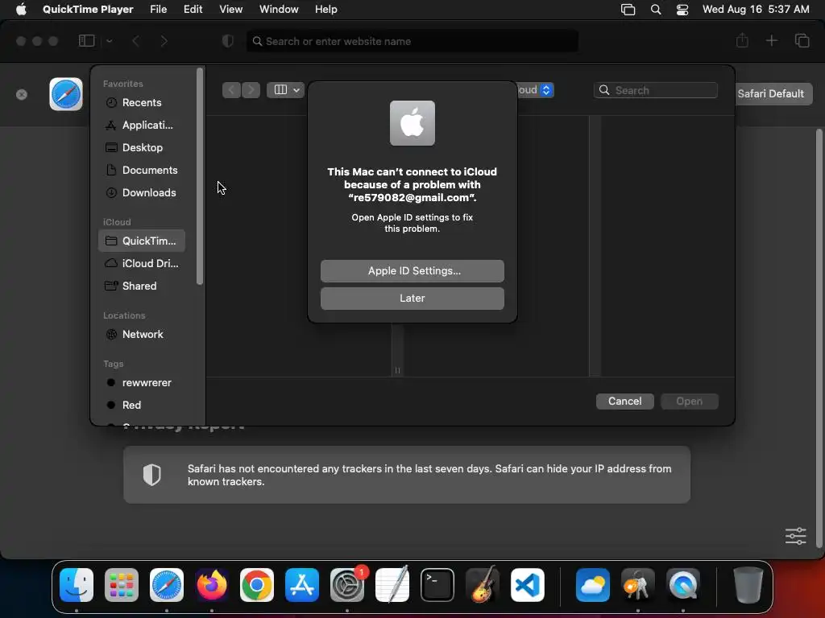This screenshot has height=618, width=825.
Task: Open the Safari tab group dropdown arrow
Action: coord(109,41)
